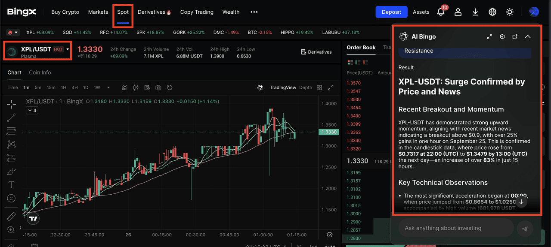This screenshot has height=247, width=551.
Task: Select the Order Book tab
Action: pos(361,48)
